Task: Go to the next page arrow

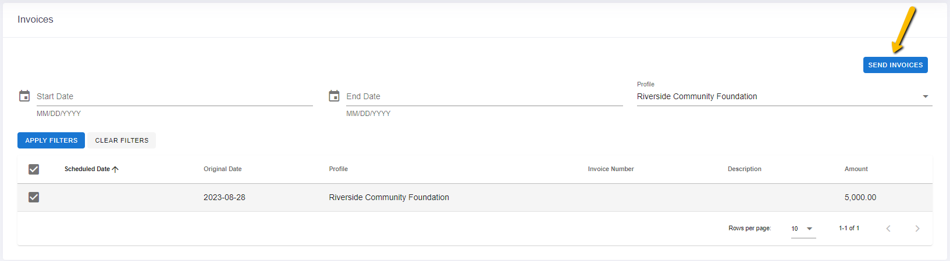Action: click(x=917, y=229)
